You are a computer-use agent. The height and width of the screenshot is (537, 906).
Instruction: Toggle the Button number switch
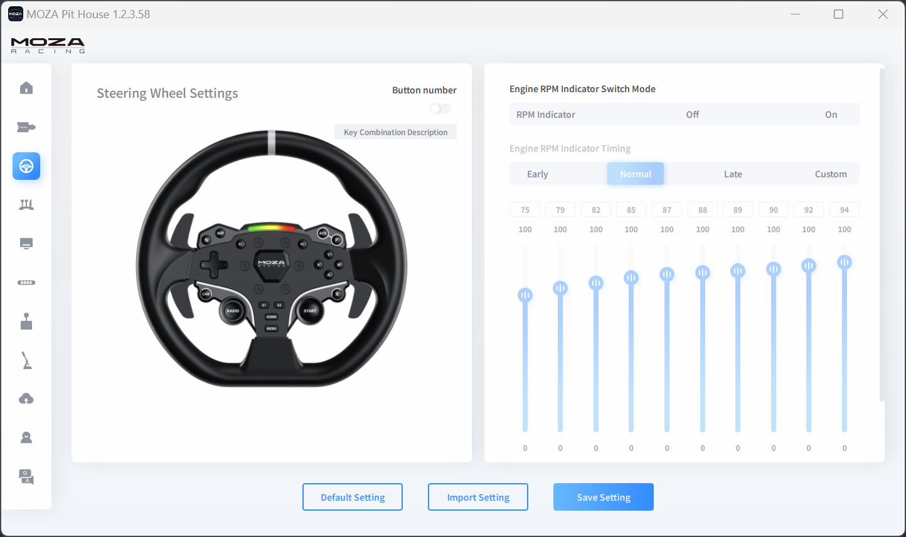(x=440, y=109)
